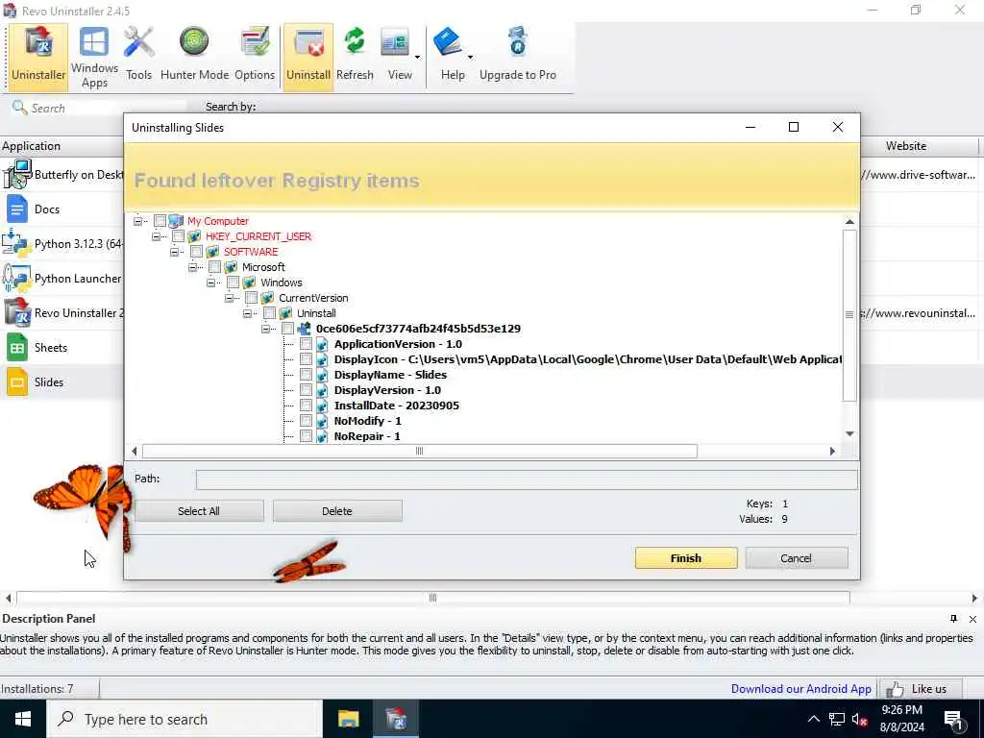The image size is (984, 738).
Task: Click the search magnifier icon
Action: (x=19, y=108)
